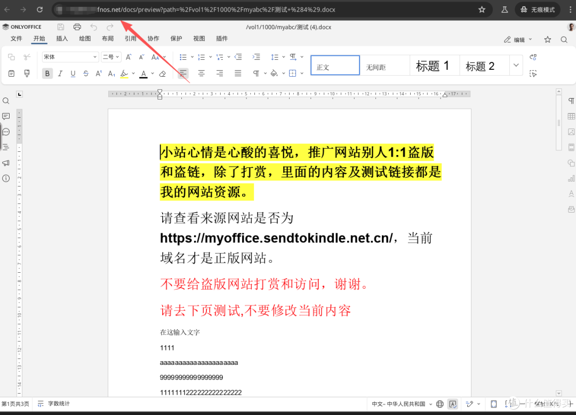Switch to the 视图 tab
Image resolution: width=576 pixels, height=415 pixels.
199,38
